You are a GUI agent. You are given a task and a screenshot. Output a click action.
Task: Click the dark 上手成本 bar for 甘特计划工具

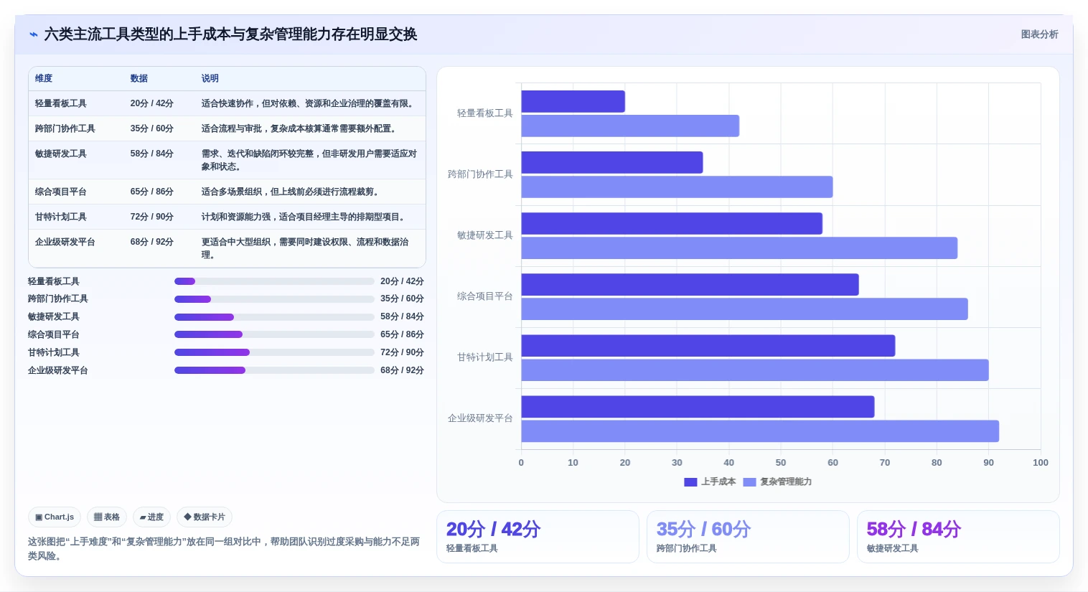click(x=708, y=345)
